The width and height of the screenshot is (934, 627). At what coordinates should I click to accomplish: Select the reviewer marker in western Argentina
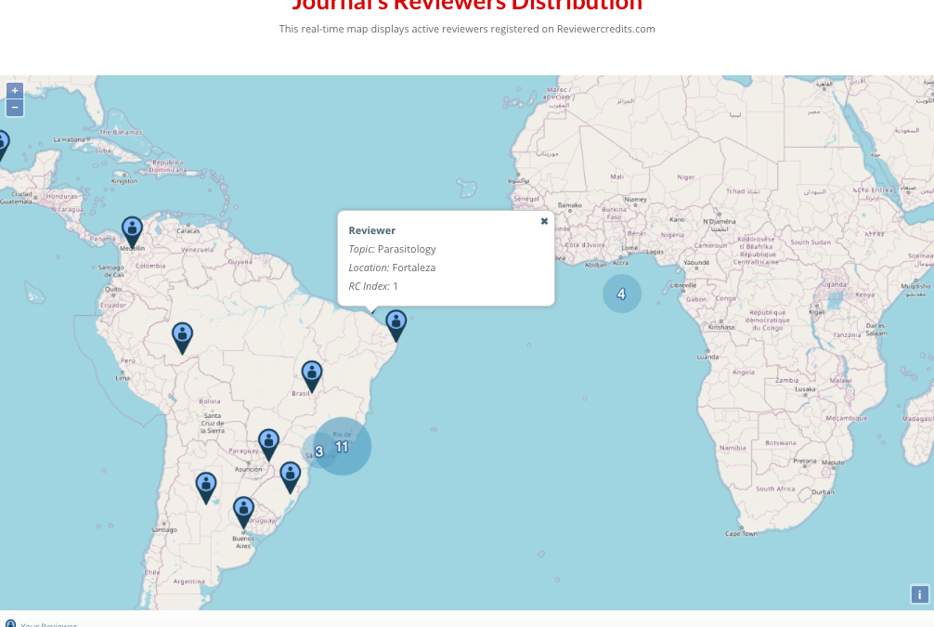206,488
